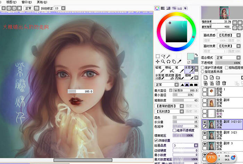
Task: Expand the 混合模式 dropdown
Action: click(x=228, y=57)
